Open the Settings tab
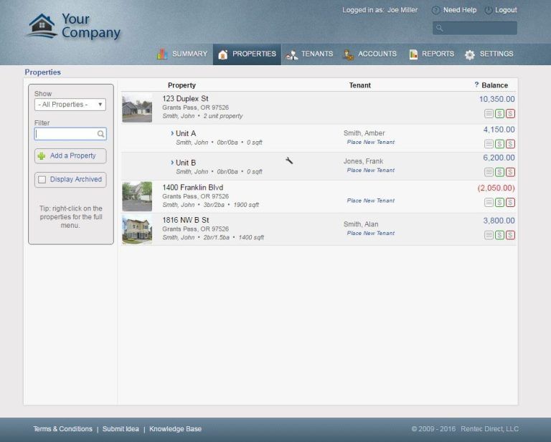This screenshot has width=551, height=442. (489, 54)
